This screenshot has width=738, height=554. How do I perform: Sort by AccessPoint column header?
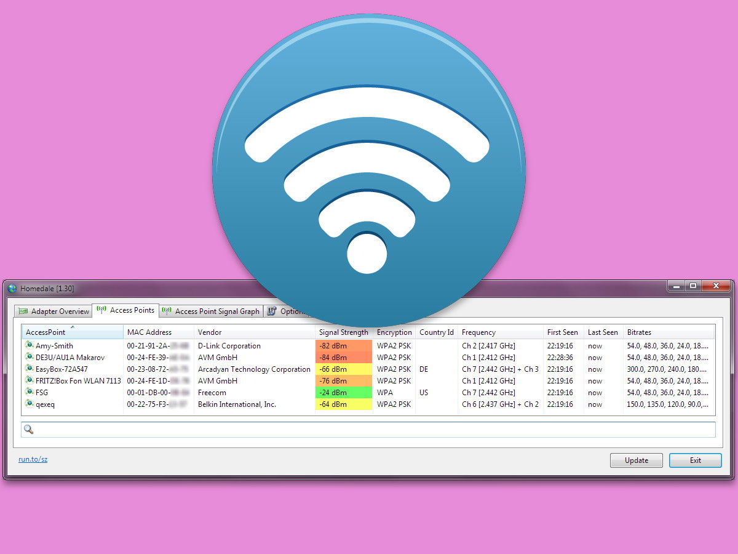(73, 332)
